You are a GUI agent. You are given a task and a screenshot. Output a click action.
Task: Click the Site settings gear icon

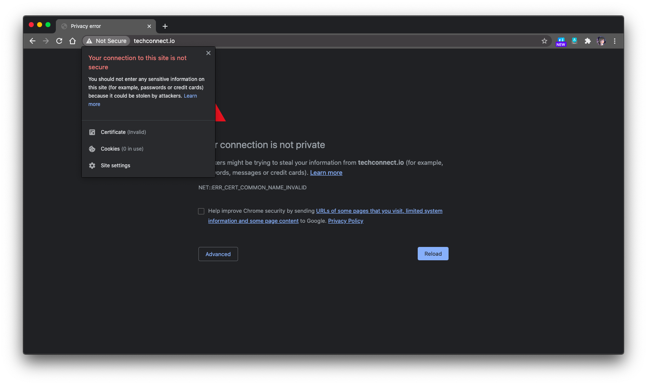(92, 166)
